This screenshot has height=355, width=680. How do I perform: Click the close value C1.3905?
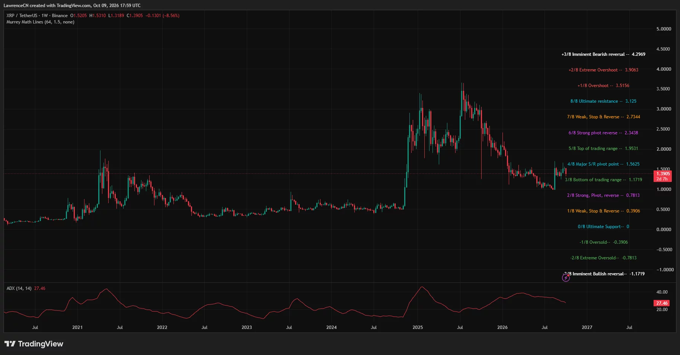pyautogui.click(x=135, y=16)
